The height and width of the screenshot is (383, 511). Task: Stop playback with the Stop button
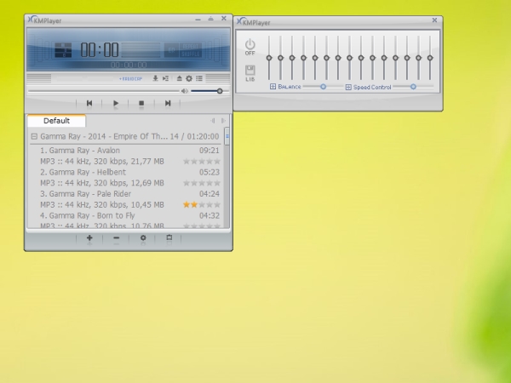(141, 103)
